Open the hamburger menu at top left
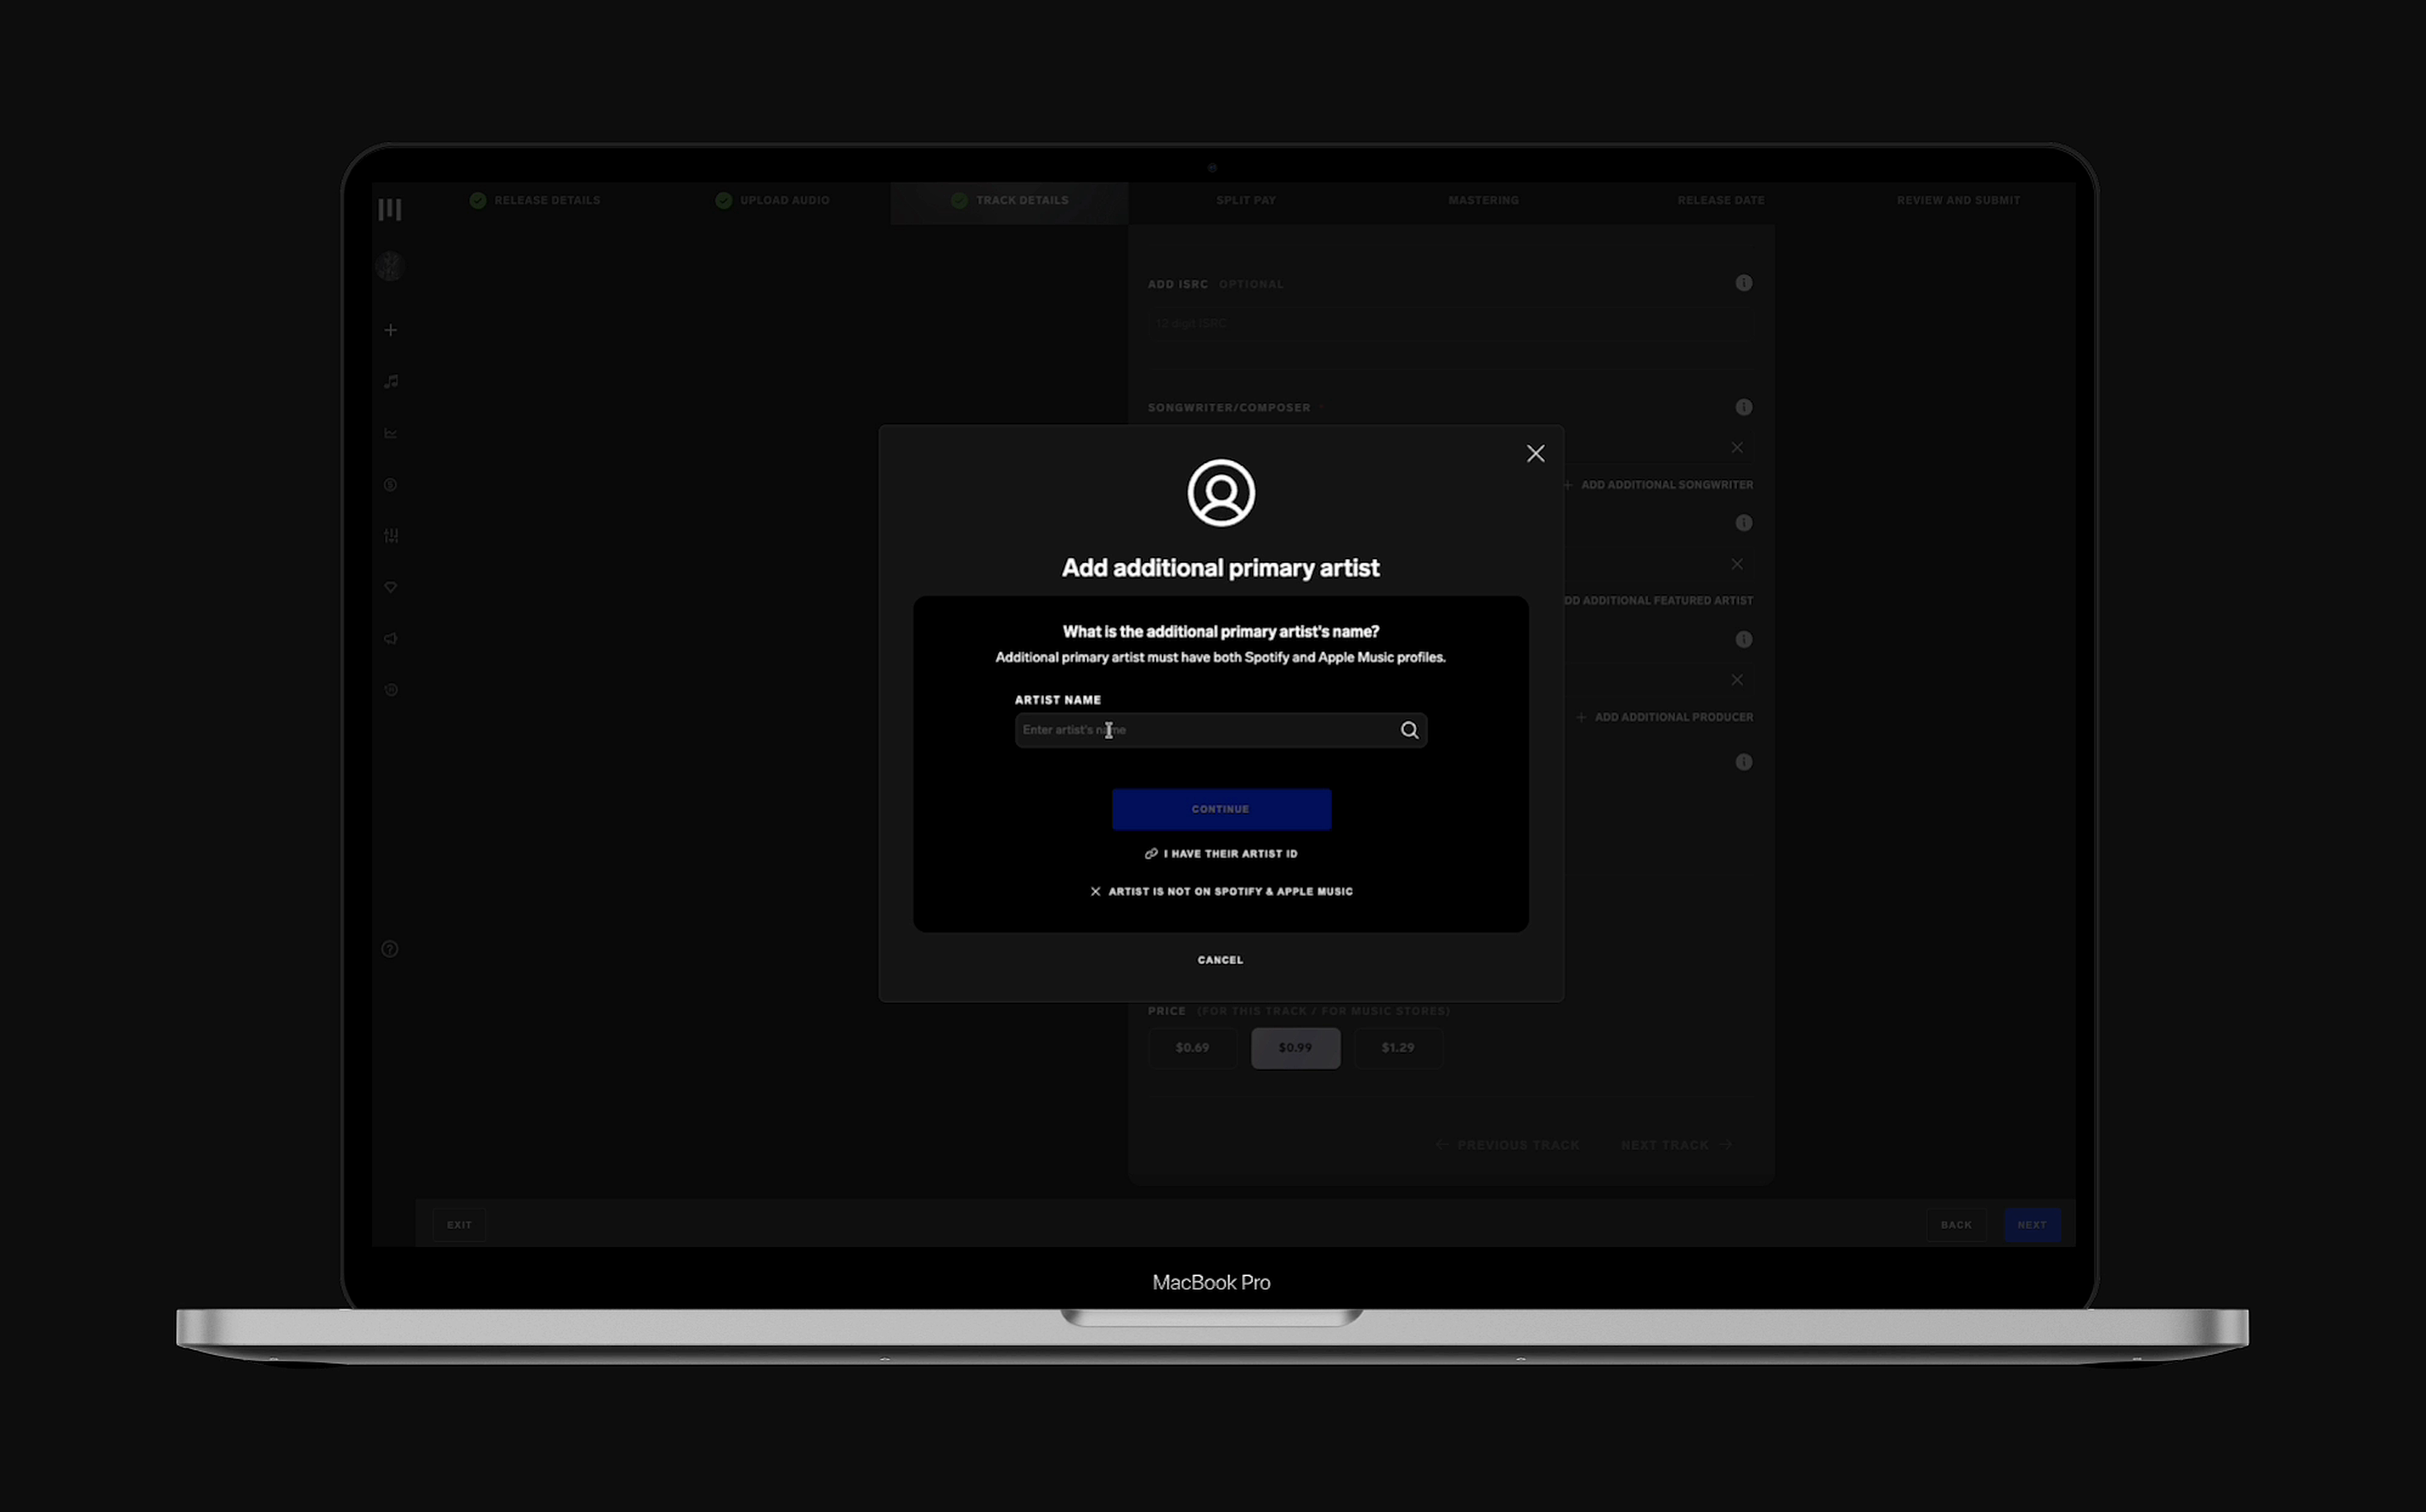This screenshot has width=2426, height=1512. (x=390, y=208)
